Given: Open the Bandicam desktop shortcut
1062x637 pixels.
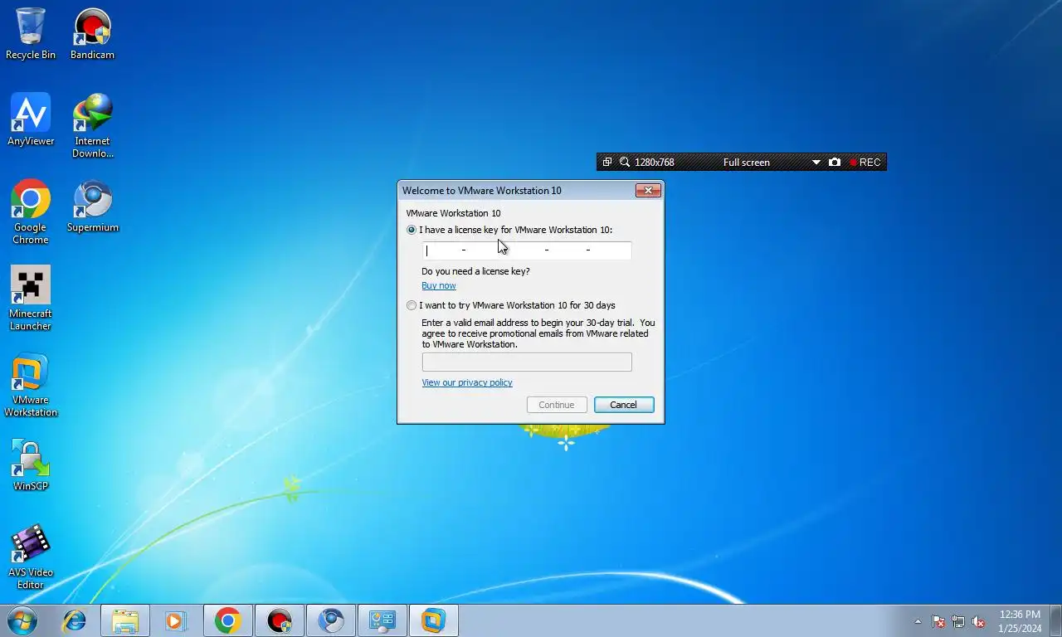Looking at the screenshot, I should tap(92, 34).
